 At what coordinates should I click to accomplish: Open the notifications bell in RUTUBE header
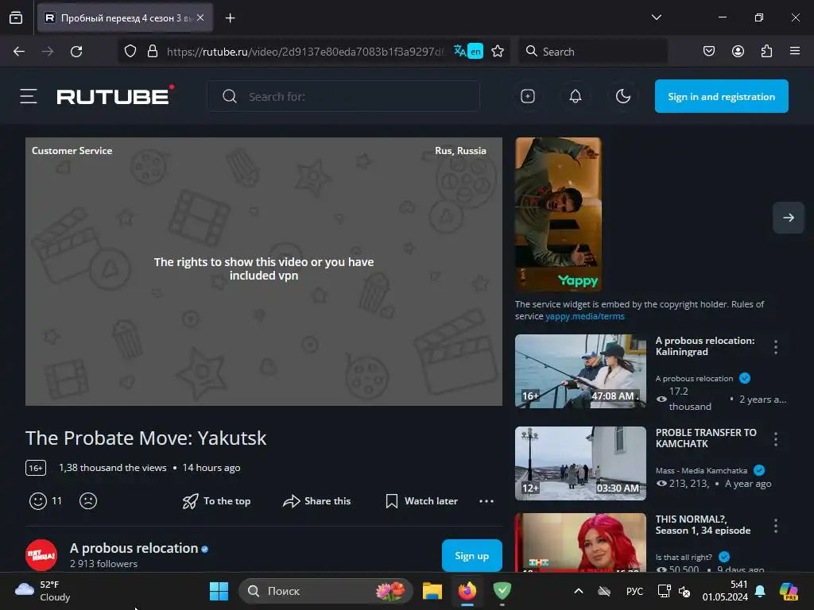coord(576,96)
